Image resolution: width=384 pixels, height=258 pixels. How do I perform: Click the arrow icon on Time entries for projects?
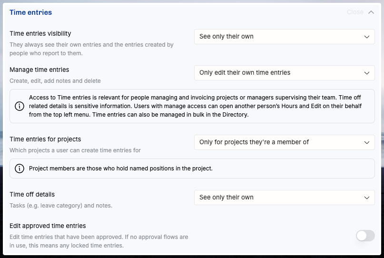click(x=366, y=142)
